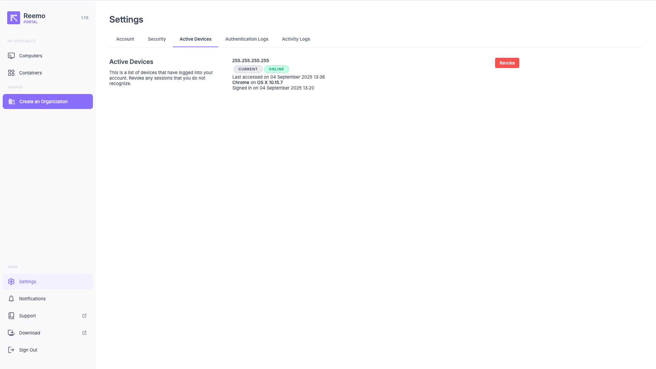The image size is (656, 369).
Task: Click the 255.255.255.255 device address
Action: tap(250, 60)
